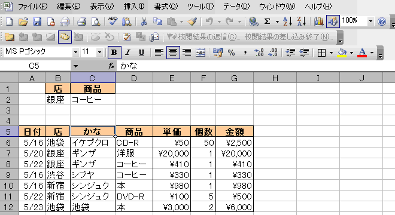395x215 pixels.
Task: Open the 書式(O) menu
Action: [166, 7]
